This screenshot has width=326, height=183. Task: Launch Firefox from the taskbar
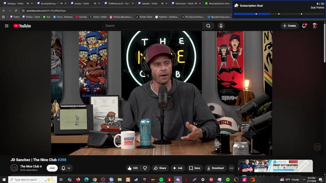tap(78, 180)
